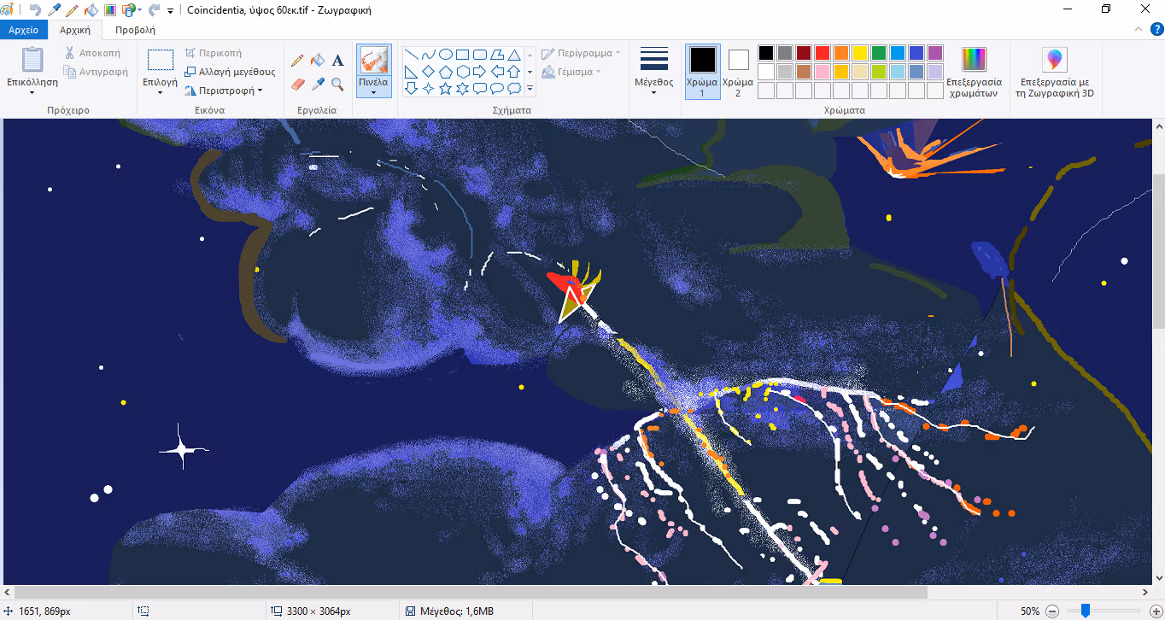The width and height of the screenshot is (1165, 620).
Task: Click the Αλλαγή μεγέθους resize button
Action: coord(231,72)
